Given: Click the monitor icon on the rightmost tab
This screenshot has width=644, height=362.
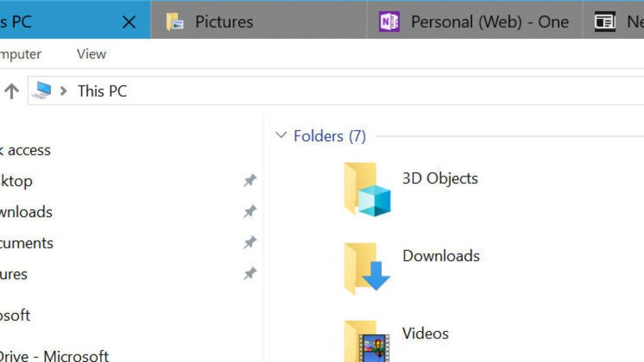Looking at the screenshot, I should click(606, 21).
